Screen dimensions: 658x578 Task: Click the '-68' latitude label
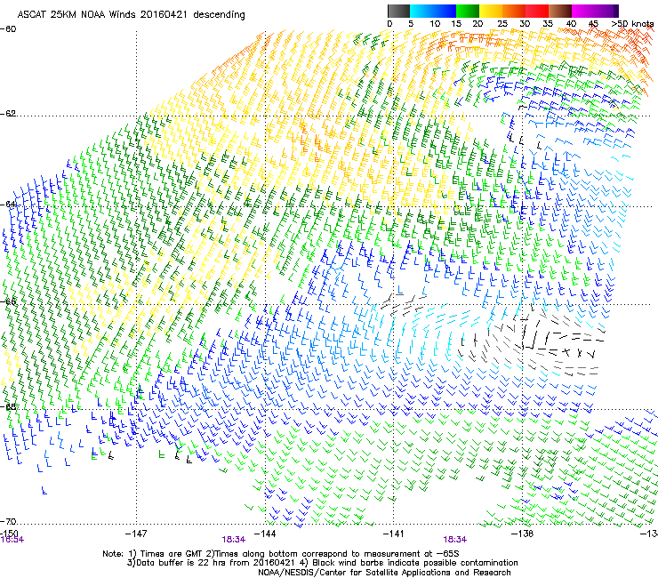tap(8, 406)
